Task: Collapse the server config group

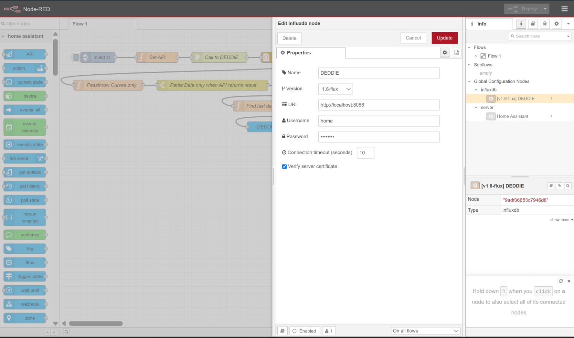Action: [476, 107]
